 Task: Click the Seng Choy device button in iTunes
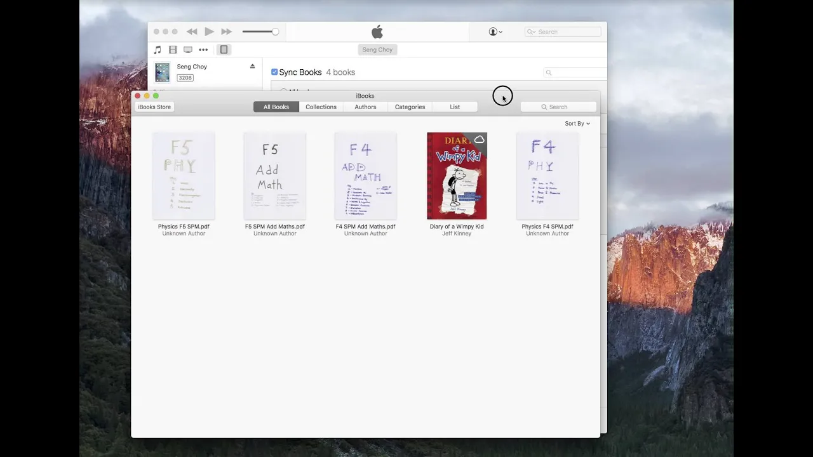377,50
